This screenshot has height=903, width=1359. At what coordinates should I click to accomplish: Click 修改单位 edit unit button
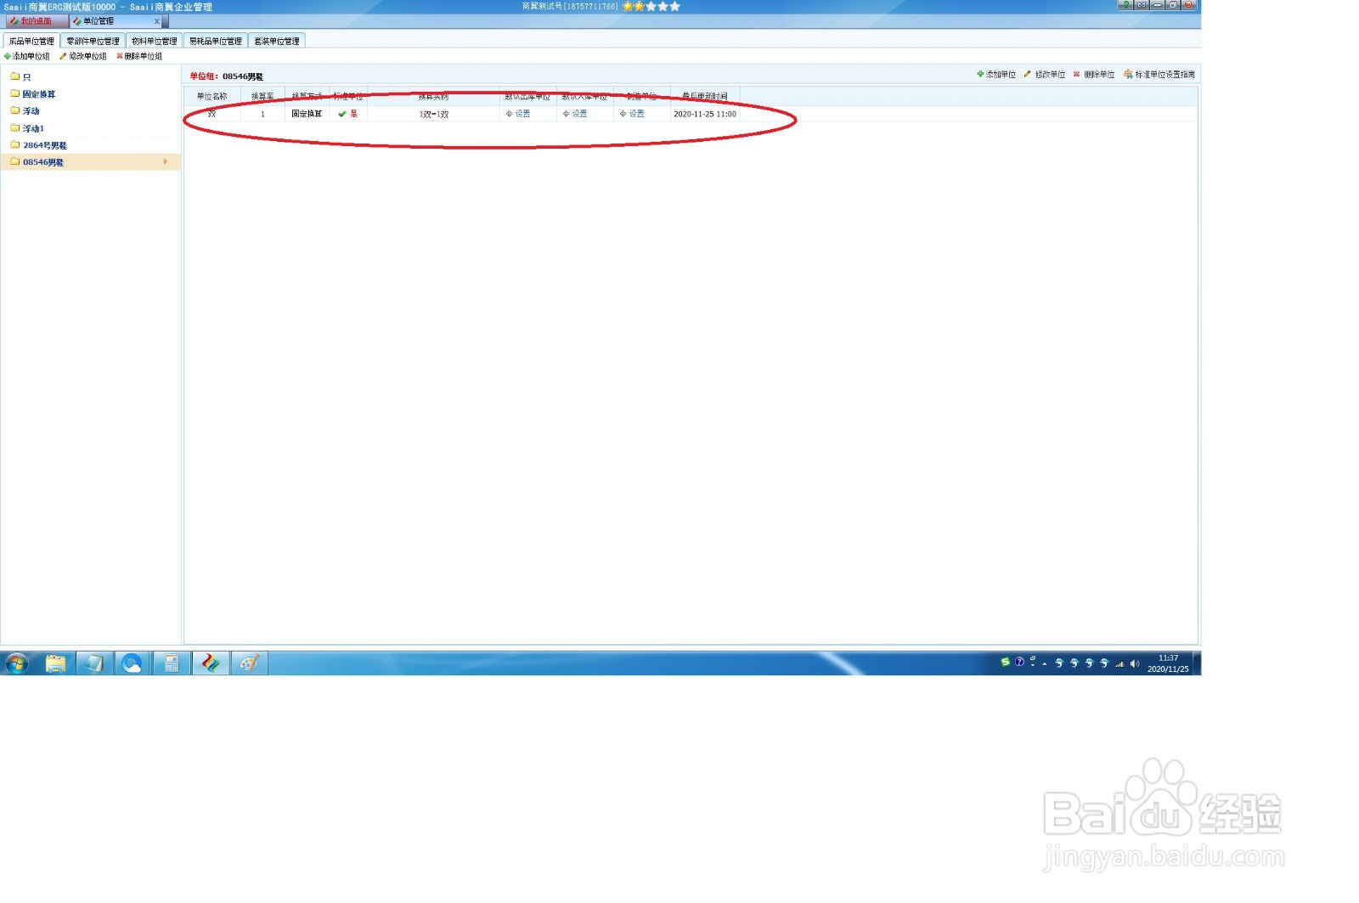pos(1045,75)
